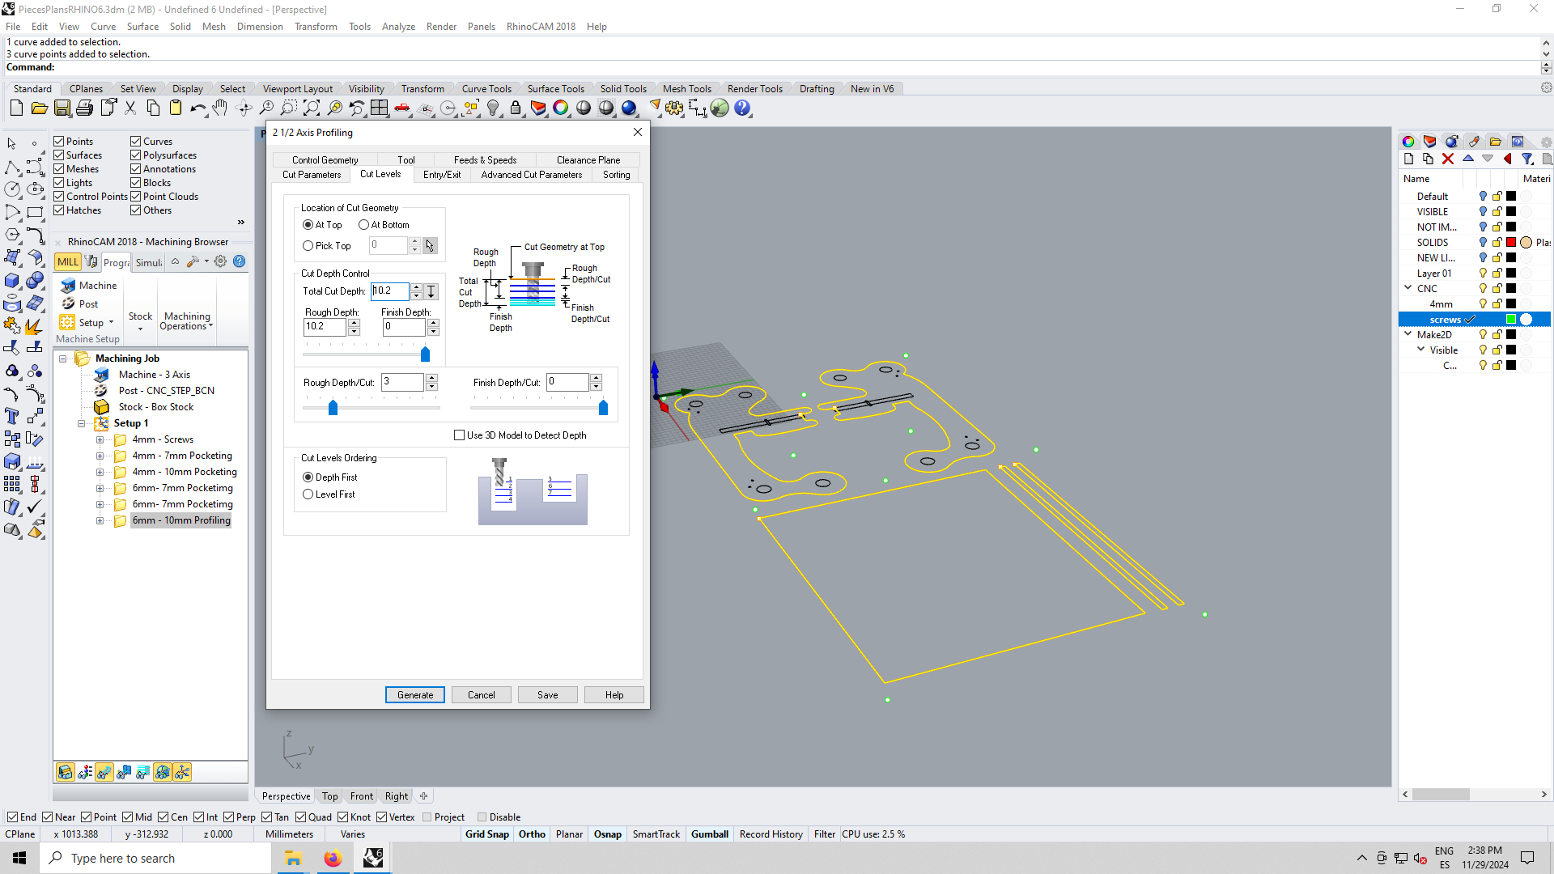Expand the selection filter overflow chevron
This screenshot has width=1554, height=874.
(240, 223)
